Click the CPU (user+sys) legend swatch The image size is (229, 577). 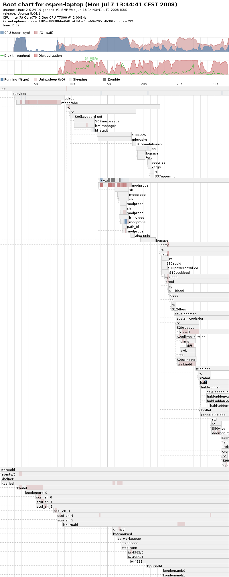pos(2,33)
